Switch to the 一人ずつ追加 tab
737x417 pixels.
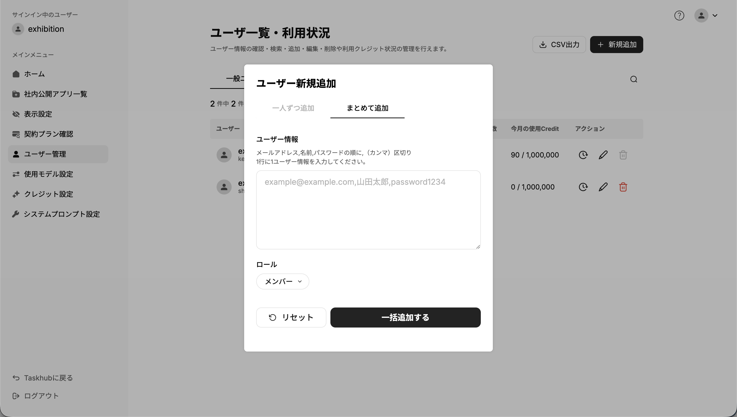pyautogui.click(x=293, y=108)
